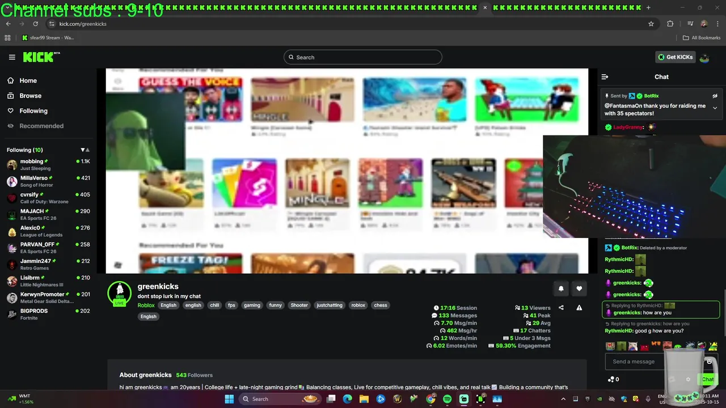Click the fps tag
This screenshot has height=408, width=726.
[x=231, y=305]
